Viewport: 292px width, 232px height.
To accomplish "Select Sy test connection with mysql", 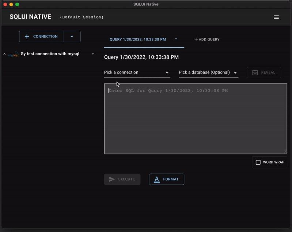I will click(50, 54).
